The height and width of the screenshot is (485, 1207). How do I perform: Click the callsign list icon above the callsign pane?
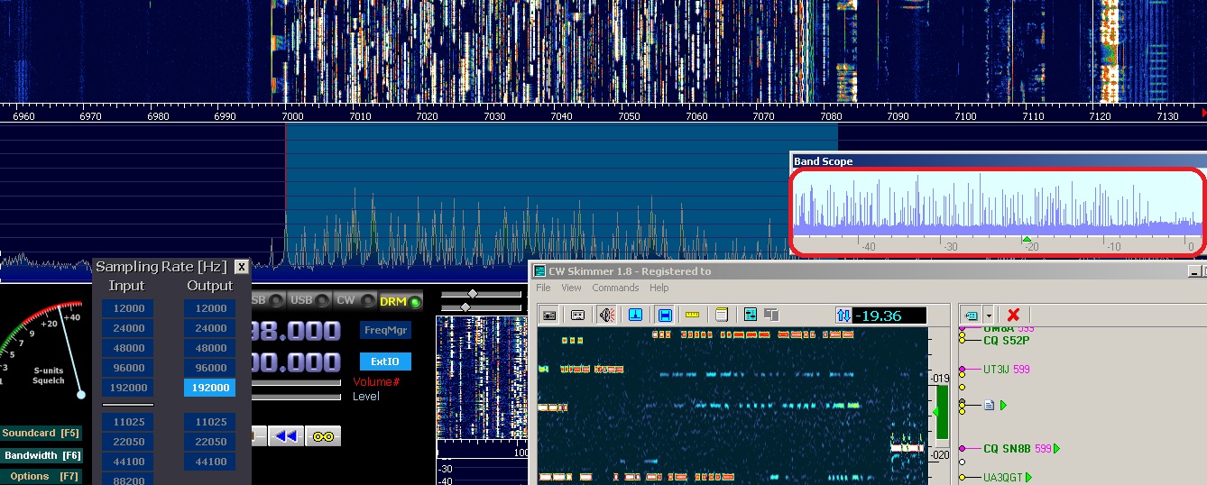[972, 315]
